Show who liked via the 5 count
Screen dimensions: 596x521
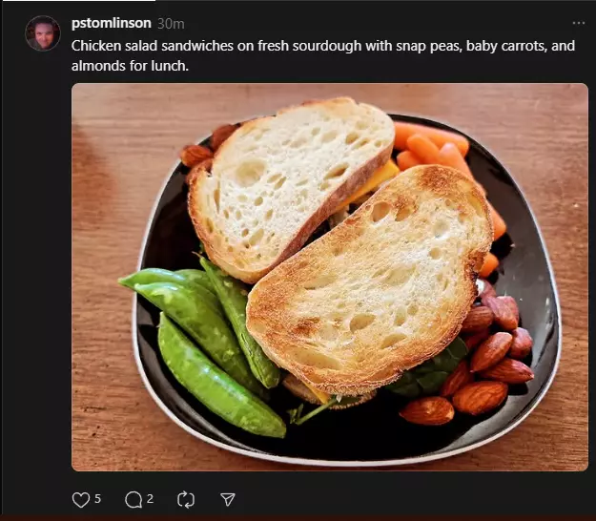point(97,498)
